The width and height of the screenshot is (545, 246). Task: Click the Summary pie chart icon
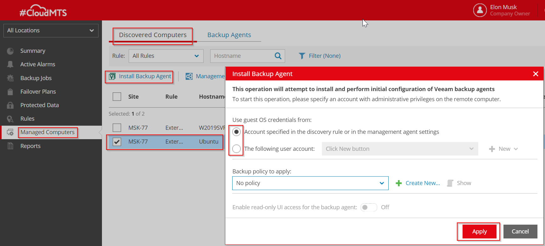pyautogui.click(x=10, y=51)
